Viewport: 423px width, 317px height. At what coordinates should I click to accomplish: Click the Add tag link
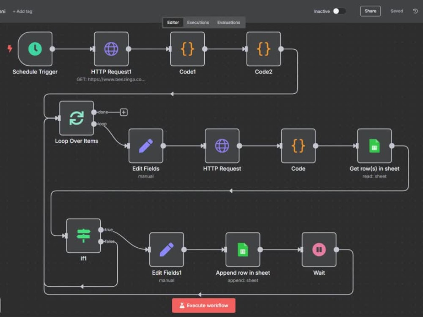tap(22, 11)
